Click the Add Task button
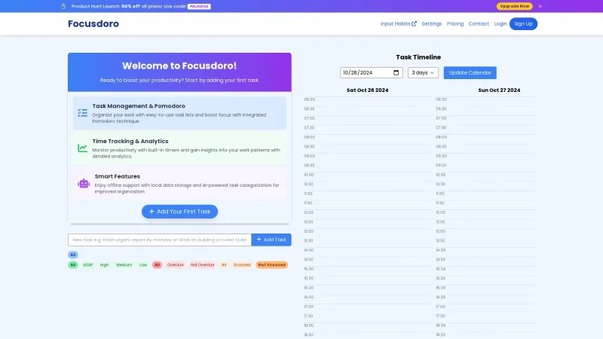Viewport: 603px width, 339px height. (271, 240)
